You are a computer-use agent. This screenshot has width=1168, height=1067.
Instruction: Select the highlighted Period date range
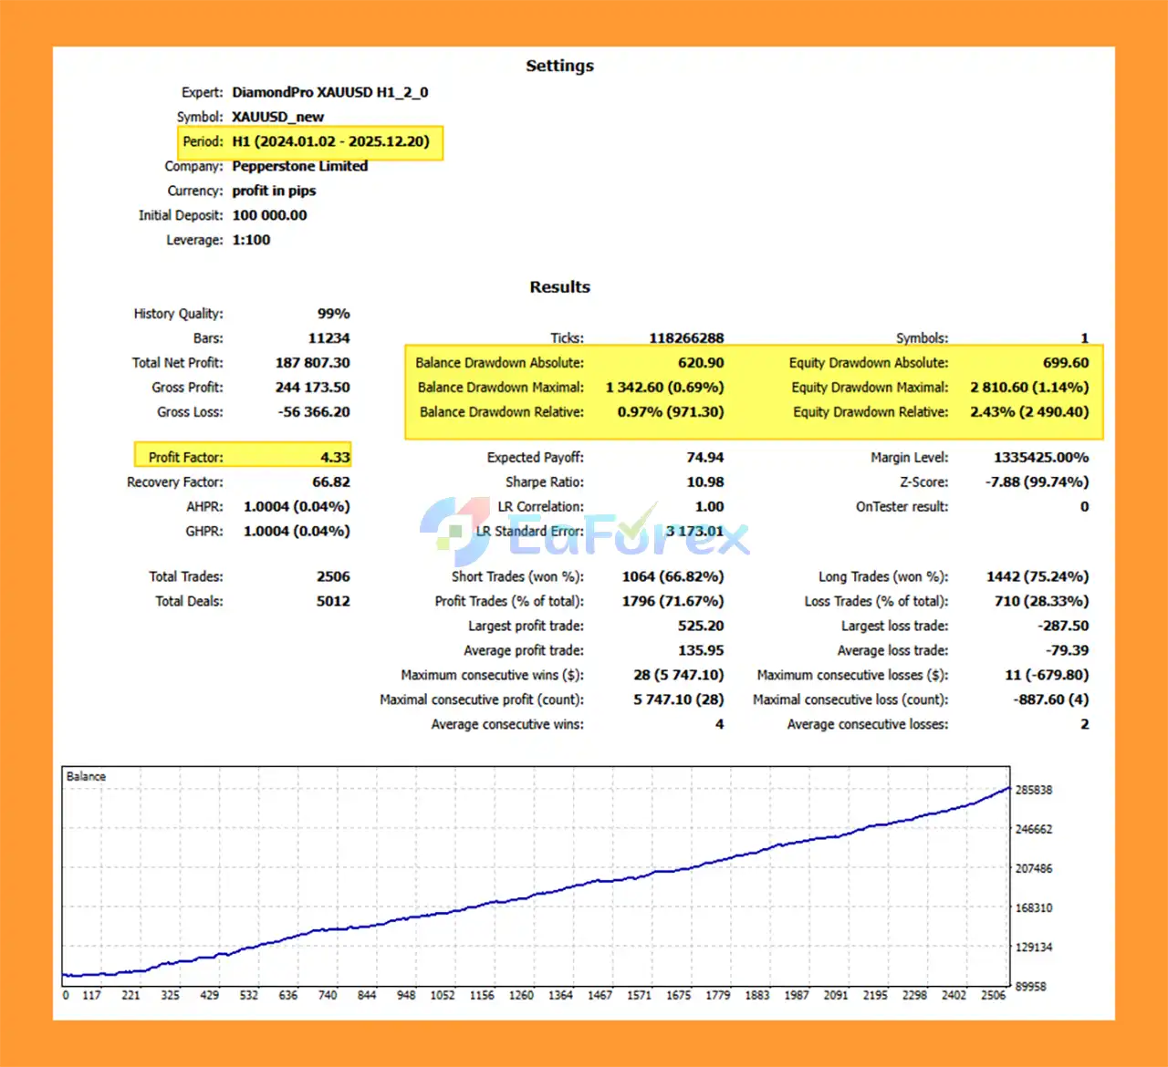(x=329, y=141)
